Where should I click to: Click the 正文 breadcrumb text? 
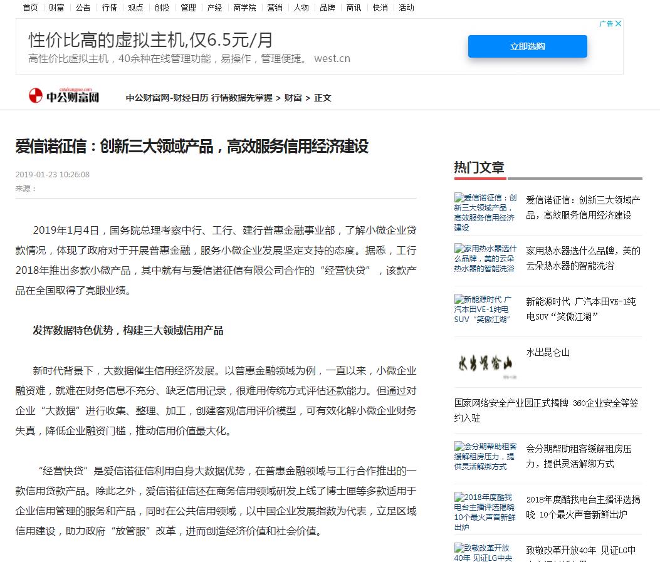322,98
